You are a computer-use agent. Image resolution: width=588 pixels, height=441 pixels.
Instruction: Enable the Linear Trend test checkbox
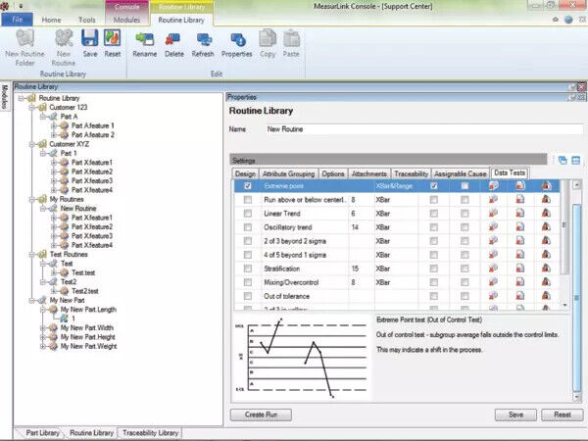point(248,214)
